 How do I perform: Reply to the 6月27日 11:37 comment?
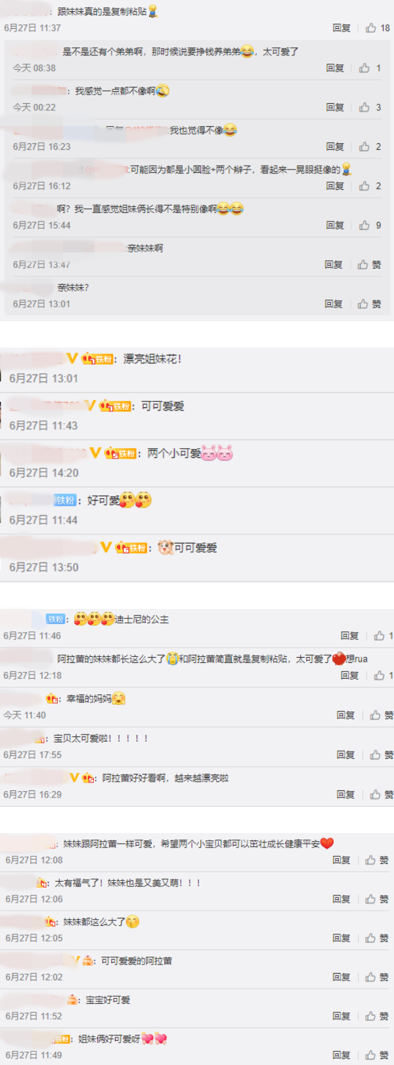tap(341, 28)
